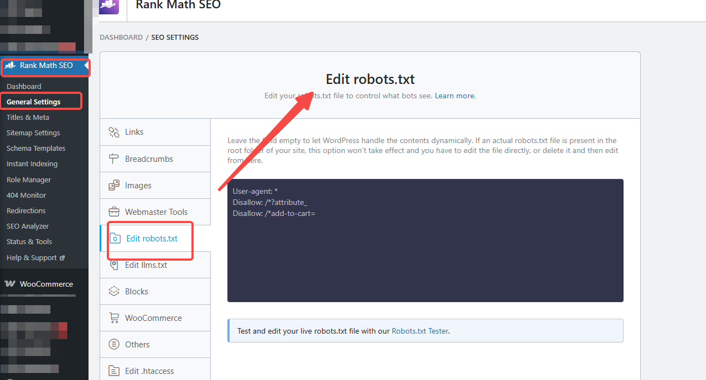Click the Edit .htaccess document icon
The width and height of the screenshot is (706, 380).
tap(114, 371)
